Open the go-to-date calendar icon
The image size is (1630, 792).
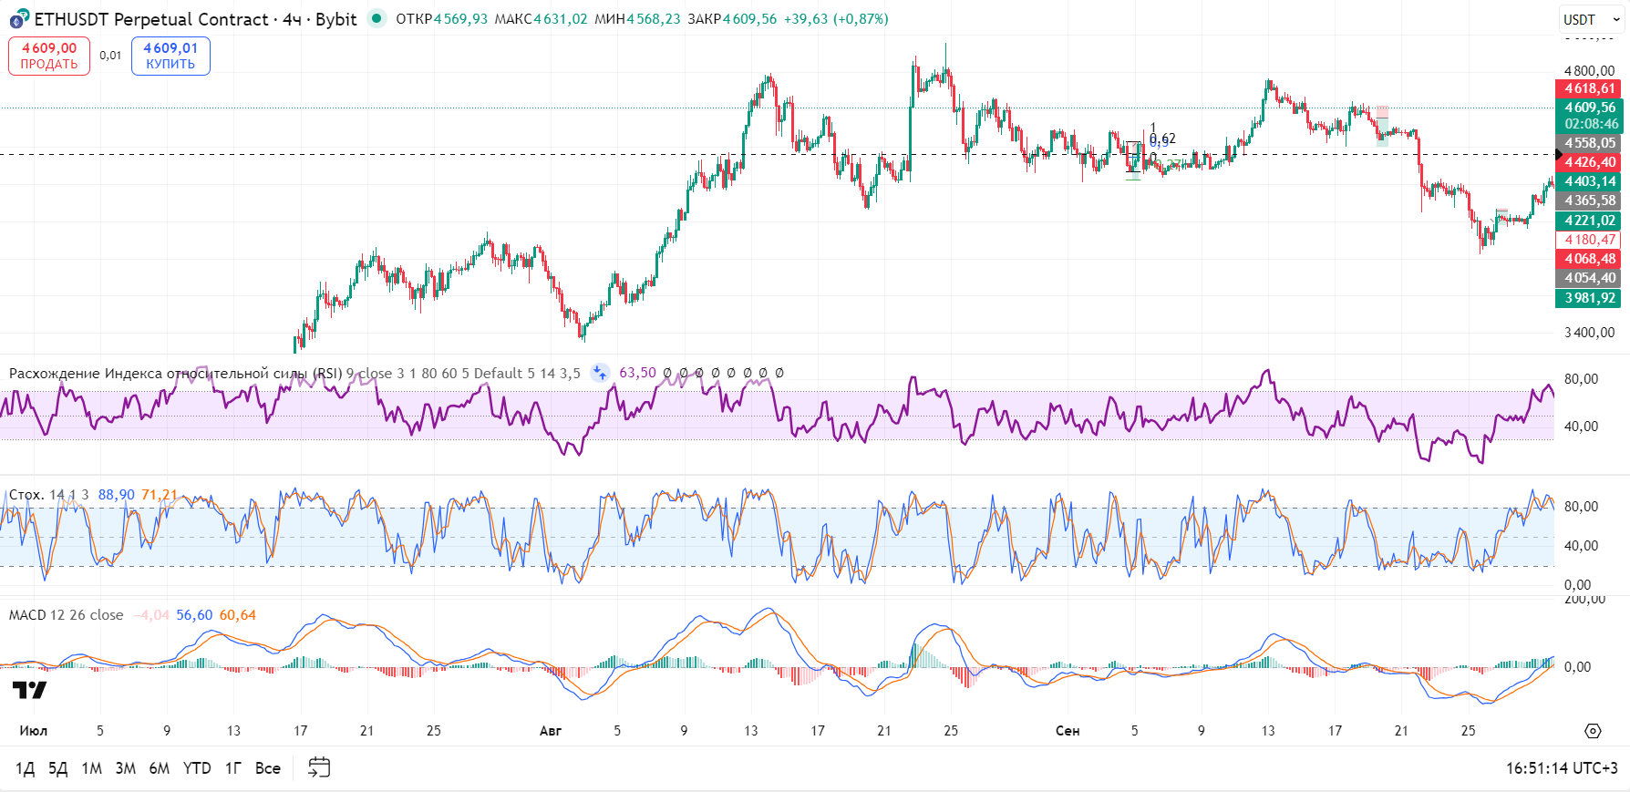(319, 767)
